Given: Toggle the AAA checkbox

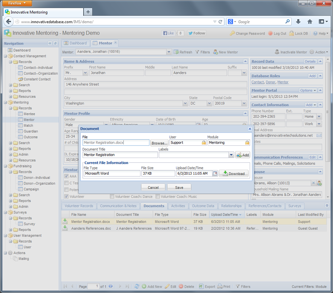Looking at the screenshot, I should tap(67, 176).
